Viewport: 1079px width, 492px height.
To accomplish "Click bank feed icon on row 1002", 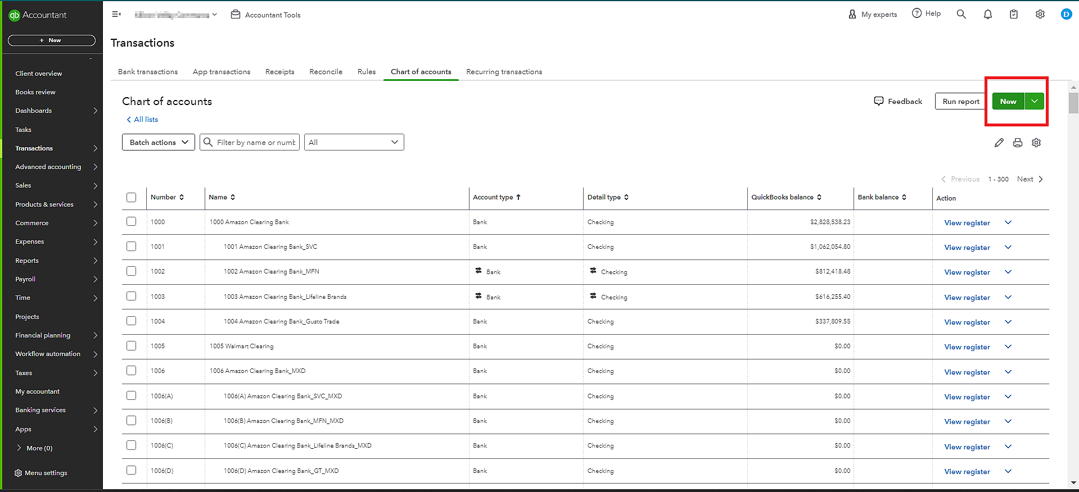I will point(478,271).
